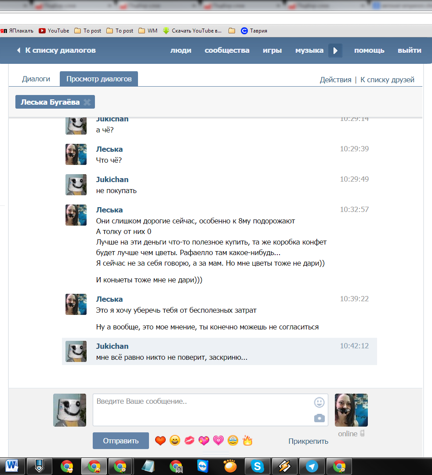Insert the fire emoji
Screen dimensions: 432x475
point(247,440)
